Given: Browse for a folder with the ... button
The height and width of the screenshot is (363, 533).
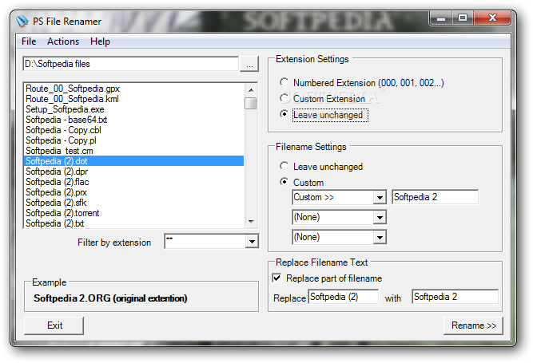Looking at the screenshot, I should (x=249, y=64).
